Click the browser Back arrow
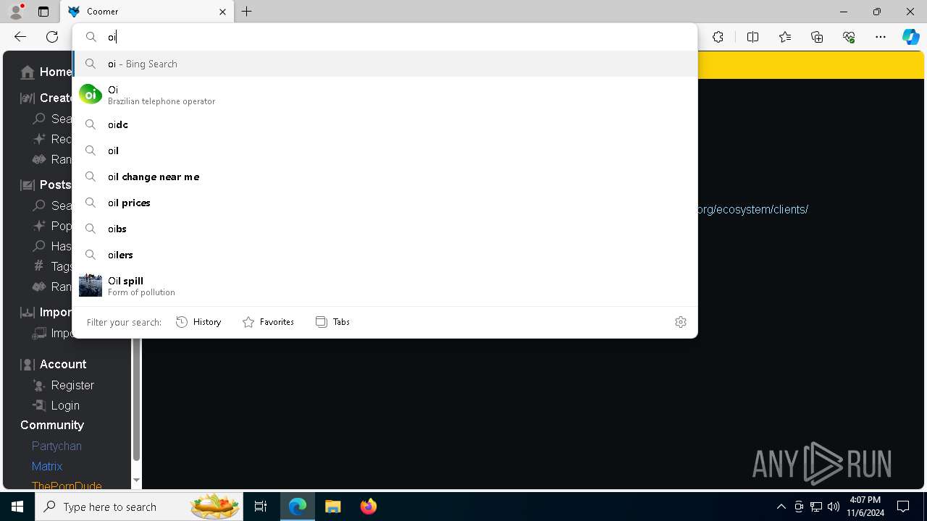 (x=20, y=37)
